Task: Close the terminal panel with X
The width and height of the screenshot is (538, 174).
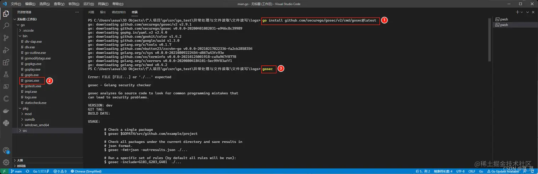Action: click(x=532, y=12)
